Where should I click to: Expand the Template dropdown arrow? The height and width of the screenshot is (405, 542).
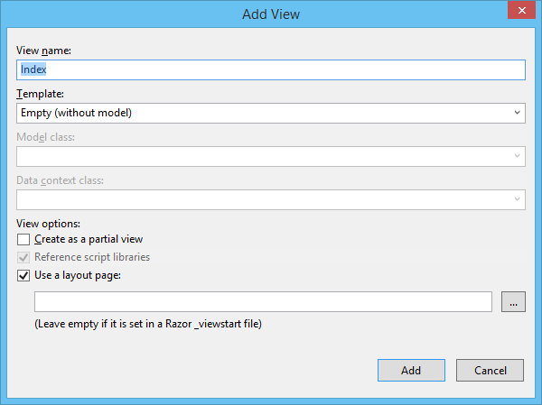(x=518, y=113)
